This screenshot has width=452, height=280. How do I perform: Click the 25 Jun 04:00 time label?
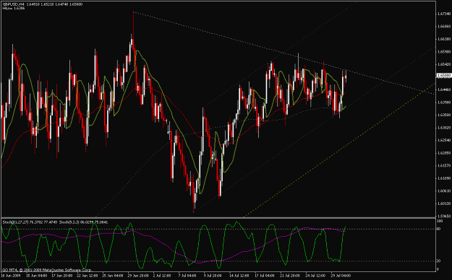click(112, 276)
